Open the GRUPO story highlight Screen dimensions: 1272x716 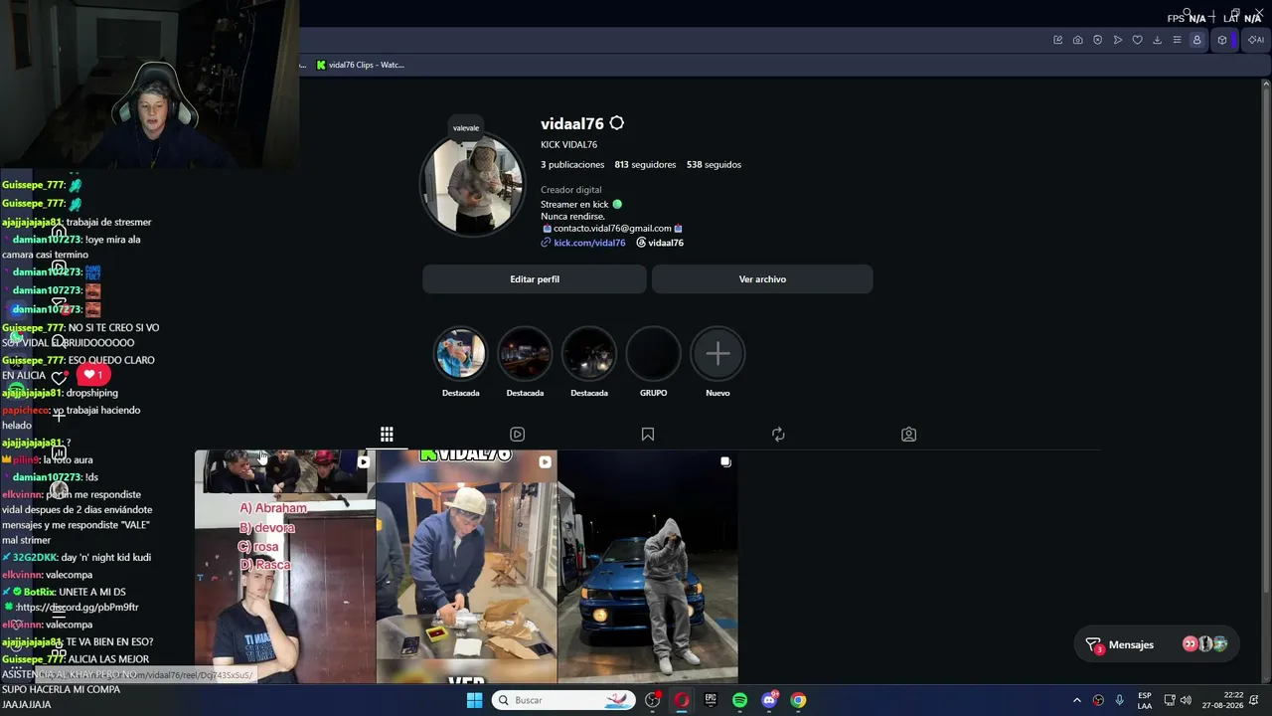pyautogui.click(x=653, y=354)
